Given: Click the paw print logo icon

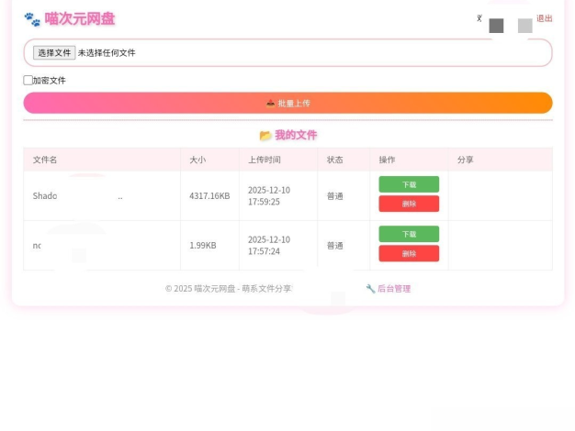Looking at the screenshot, I should 32,19.
